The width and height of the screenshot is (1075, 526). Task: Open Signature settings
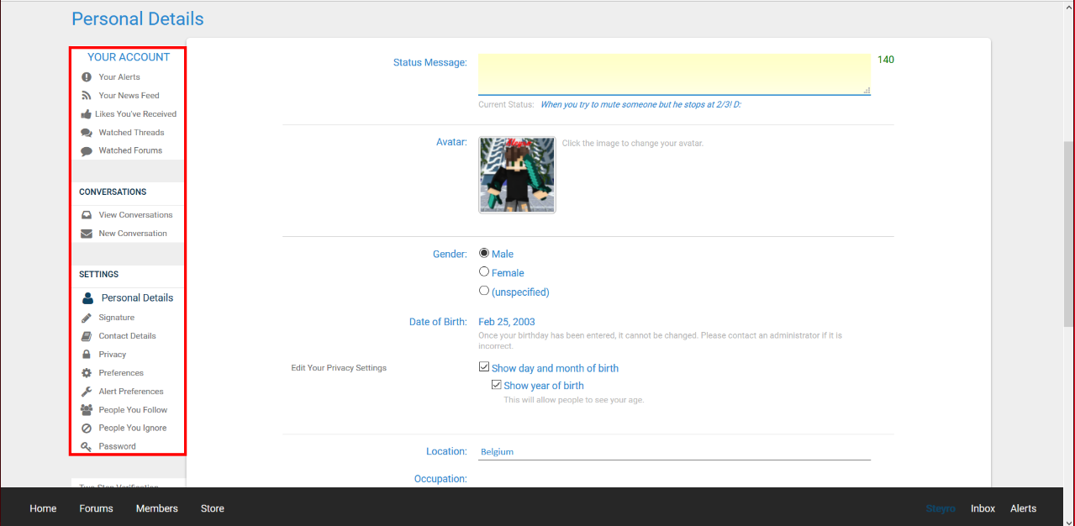click(116, 318)
